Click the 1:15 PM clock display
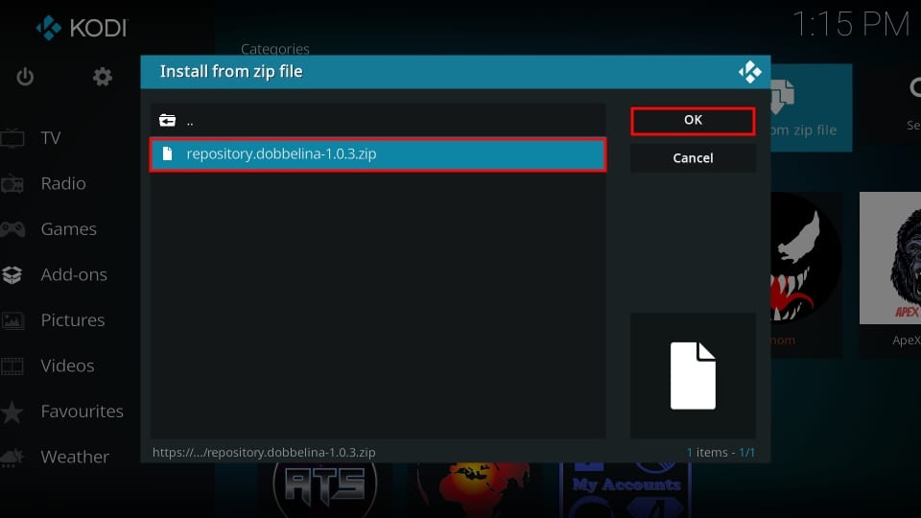Viewport: 921px width, 518px height. 851,25
